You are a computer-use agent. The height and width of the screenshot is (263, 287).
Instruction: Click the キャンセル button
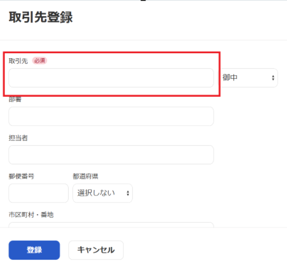pos(96,250)
